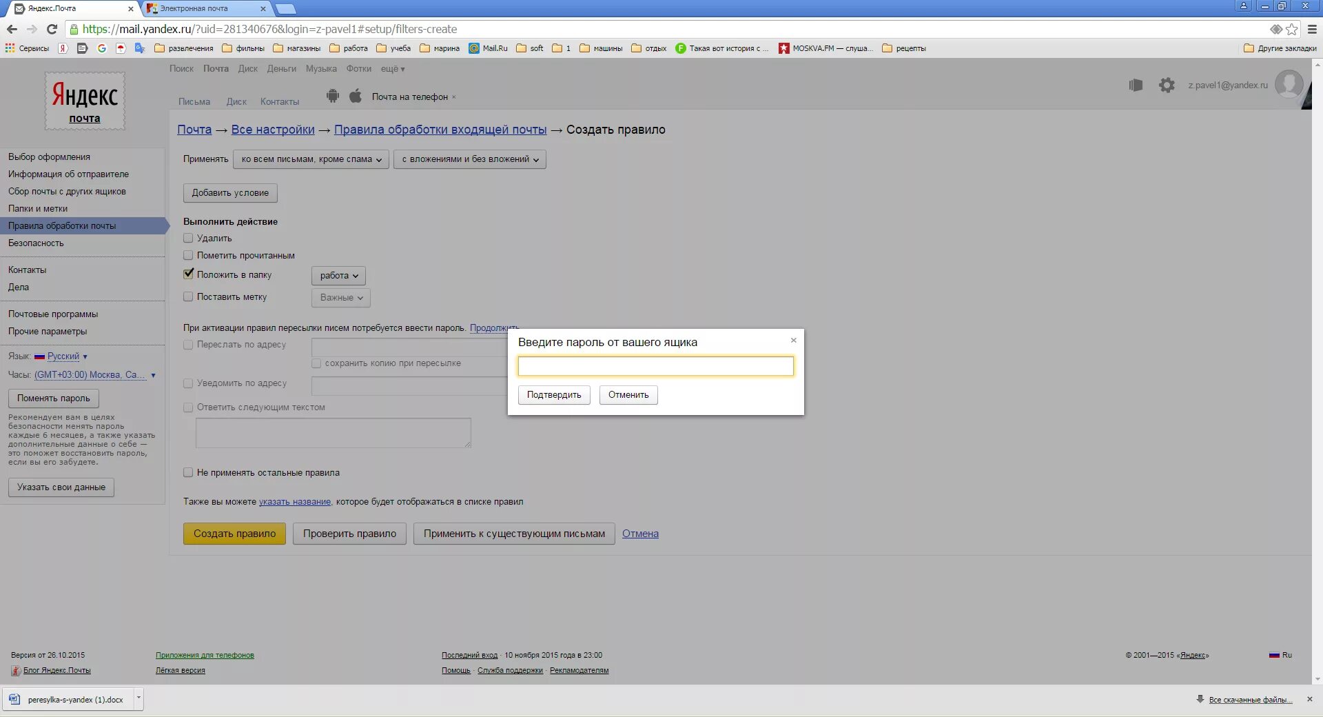Switch to the Контакты tab

point(280,101)
